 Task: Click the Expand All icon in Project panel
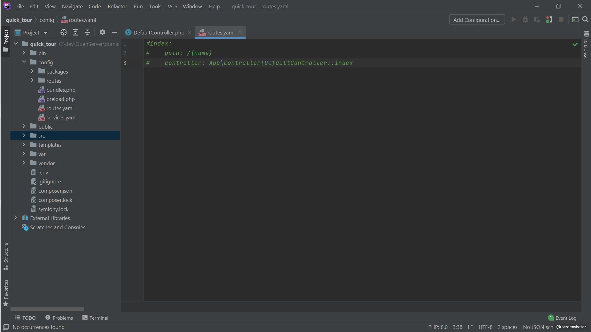[75, 32]
